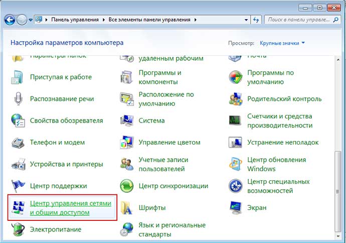Click the Центр специальных возможностей icon
Screen dimensions: 346x243
[x=236, y=186]
